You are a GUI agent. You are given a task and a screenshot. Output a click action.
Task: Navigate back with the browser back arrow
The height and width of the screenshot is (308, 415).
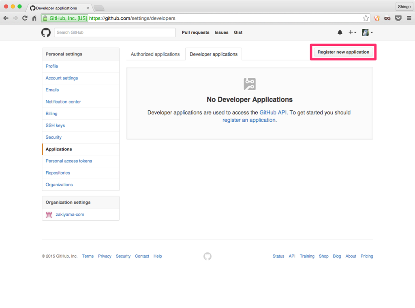[x=6, y=18]
